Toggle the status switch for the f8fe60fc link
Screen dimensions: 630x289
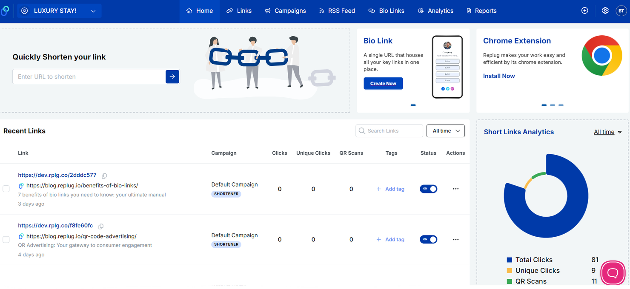pyautogui.click(x=428, y=239)
